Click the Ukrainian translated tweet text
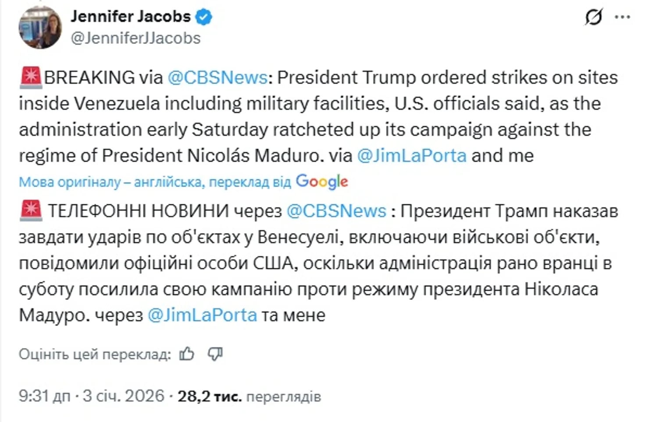The height and width of the screenshot is (422, 649). pos(307,263)
